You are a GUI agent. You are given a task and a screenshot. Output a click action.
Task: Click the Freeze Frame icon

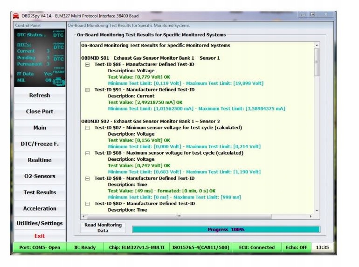coord(59,70)
